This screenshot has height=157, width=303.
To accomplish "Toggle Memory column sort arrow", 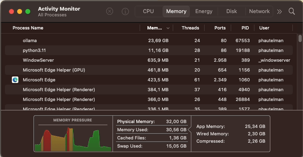I will tap(168, 28).
